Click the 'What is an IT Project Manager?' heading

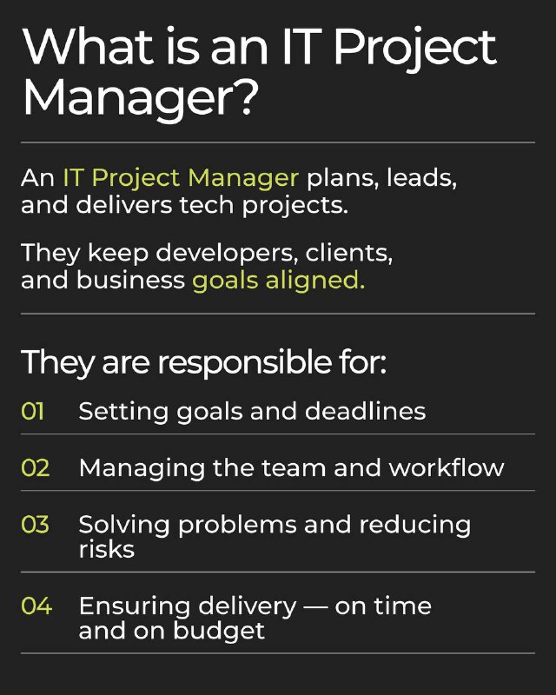click(x=259, y=71)
